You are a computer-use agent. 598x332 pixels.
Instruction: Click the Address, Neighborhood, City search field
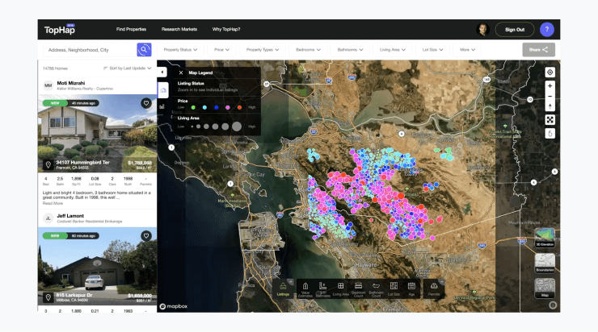[x=90, y=50]
